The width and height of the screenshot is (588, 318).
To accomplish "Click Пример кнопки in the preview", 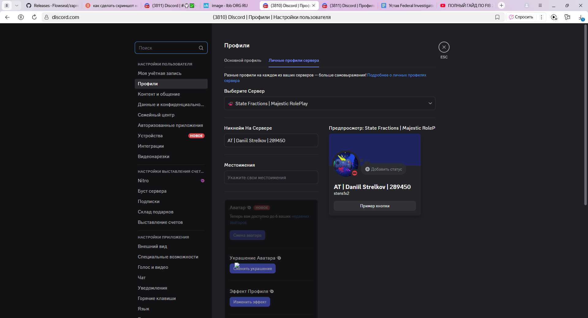I will (375, 206).
